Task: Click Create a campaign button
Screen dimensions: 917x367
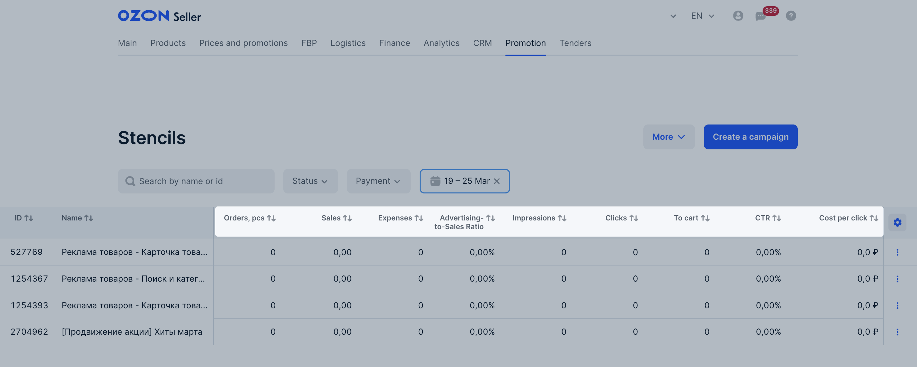Action: click(x=750, y=137)
